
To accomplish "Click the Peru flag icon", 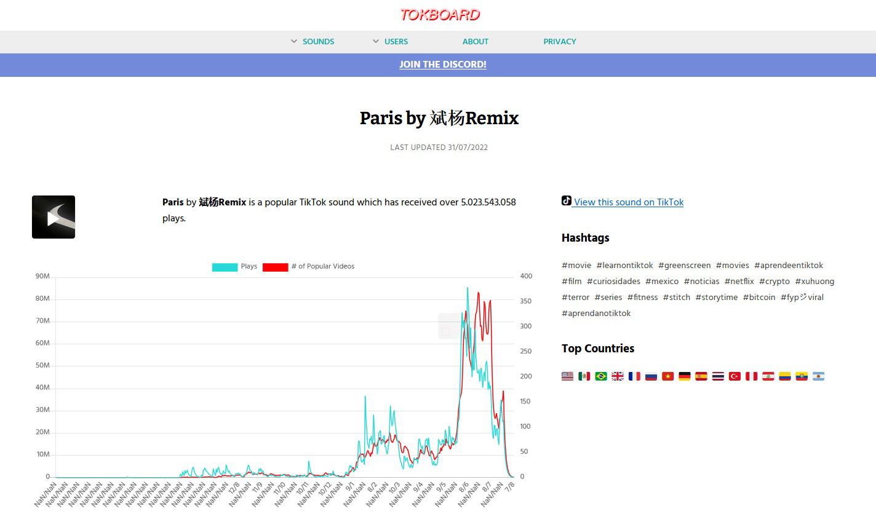I will [751, 376].
